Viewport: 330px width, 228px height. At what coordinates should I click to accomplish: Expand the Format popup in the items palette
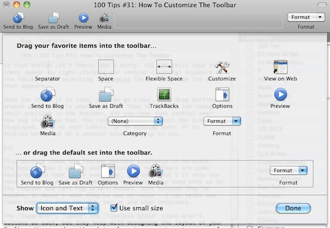(222, 120)
